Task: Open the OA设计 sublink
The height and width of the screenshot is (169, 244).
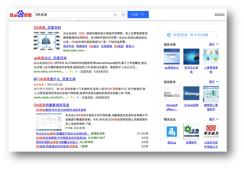Action: (x=94, y=46)
